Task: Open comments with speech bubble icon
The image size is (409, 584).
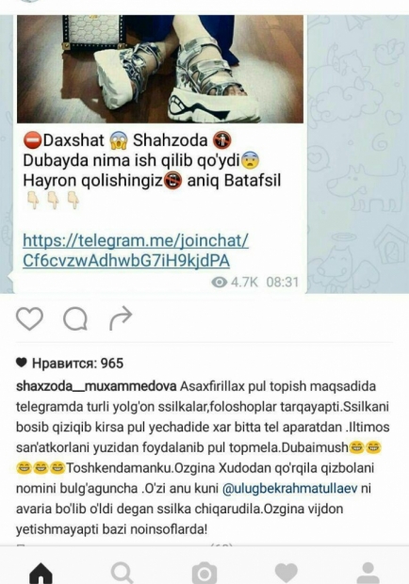Action: pyautogui.click(x=75, y=319)
